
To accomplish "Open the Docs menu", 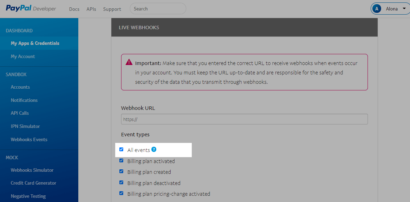I will 74,9.
